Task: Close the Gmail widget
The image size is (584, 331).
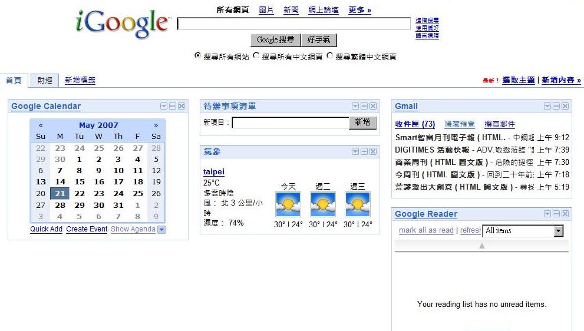Action: 565,106
